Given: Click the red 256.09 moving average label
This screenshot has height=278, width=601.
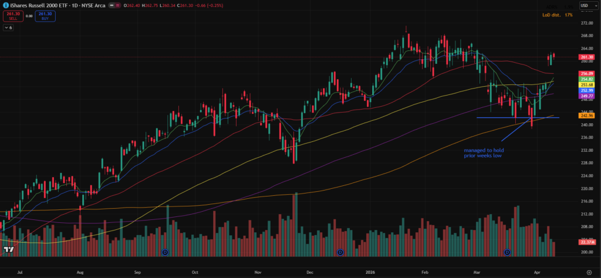Looking at the screenshot, I should tap(587, 73).
